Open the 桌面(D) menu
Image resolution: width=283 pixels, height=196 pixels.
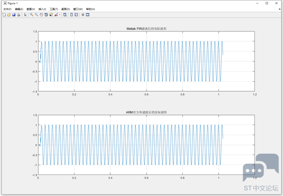coord(65,9)
